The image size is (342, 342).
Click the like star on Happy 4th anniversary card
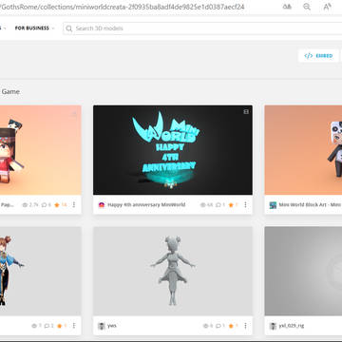[x=231, y=205]
